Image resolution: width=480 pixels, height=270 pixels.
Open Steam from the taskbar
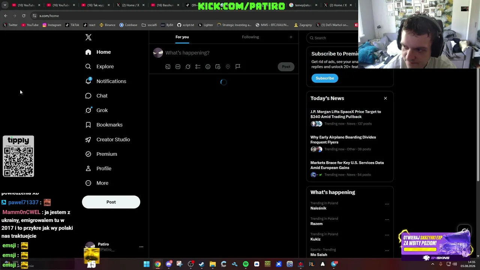(x=202, y=264)
